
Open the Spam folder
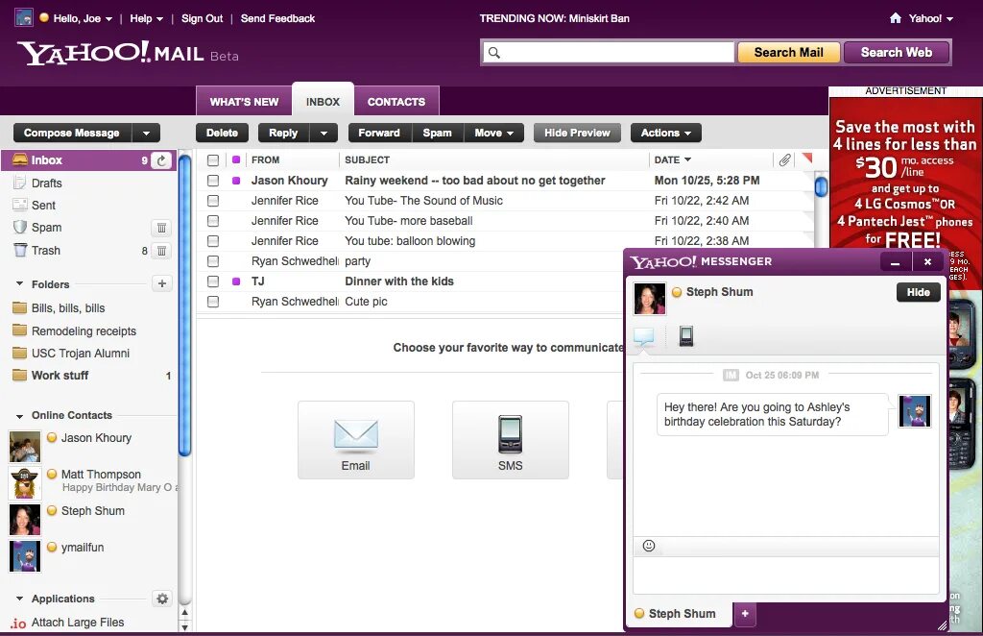46,227
